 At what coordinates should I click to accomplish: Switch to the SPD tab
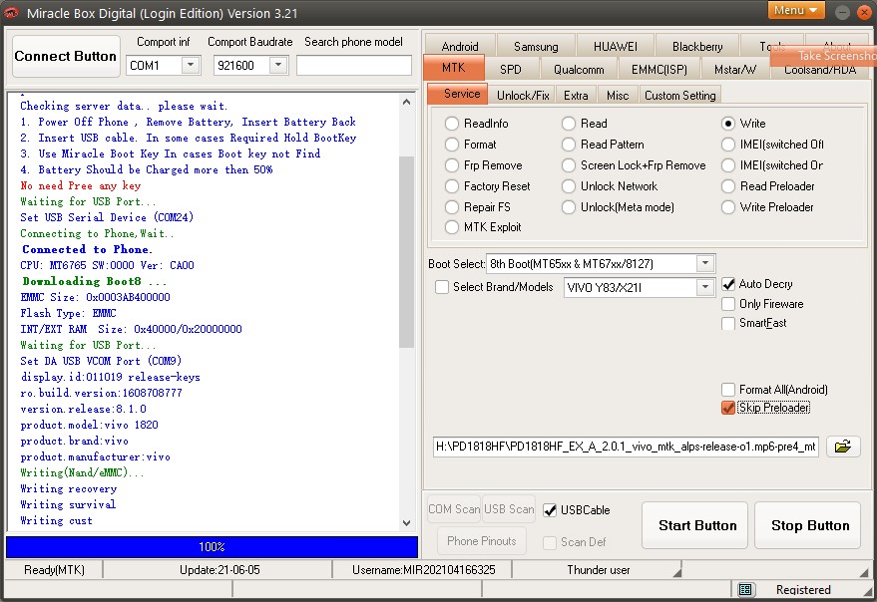point(511,70)
